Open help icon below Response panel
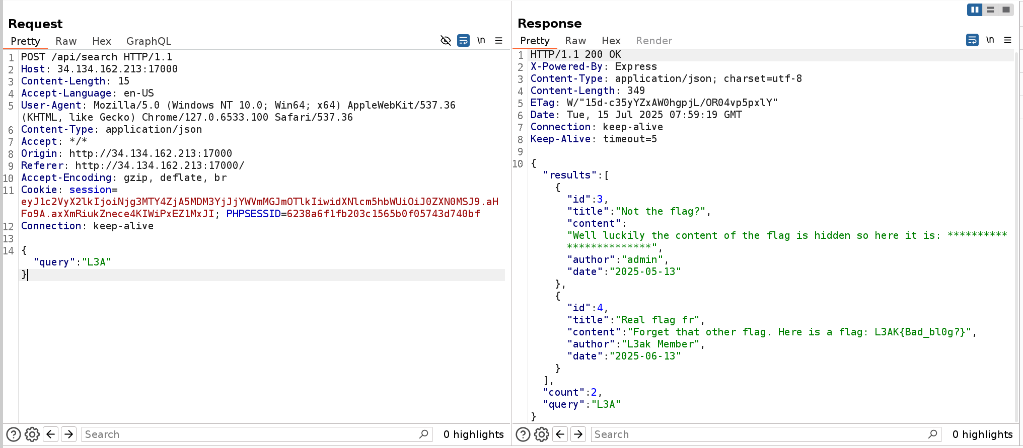The width and height of the screenshot is (1023, 448). click(523, 434)
